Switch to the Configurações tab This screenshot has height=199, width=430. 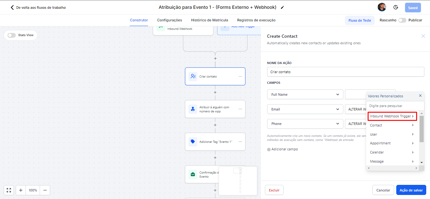point(169,20)
